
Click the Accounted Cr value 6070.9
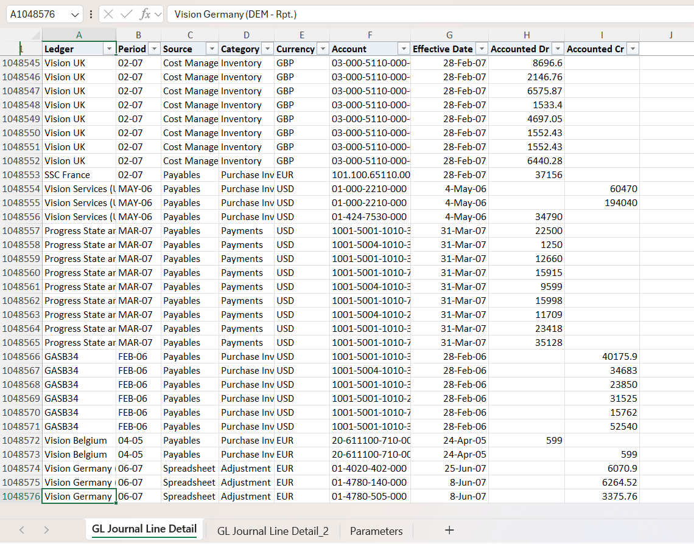[x=602, y=469]
